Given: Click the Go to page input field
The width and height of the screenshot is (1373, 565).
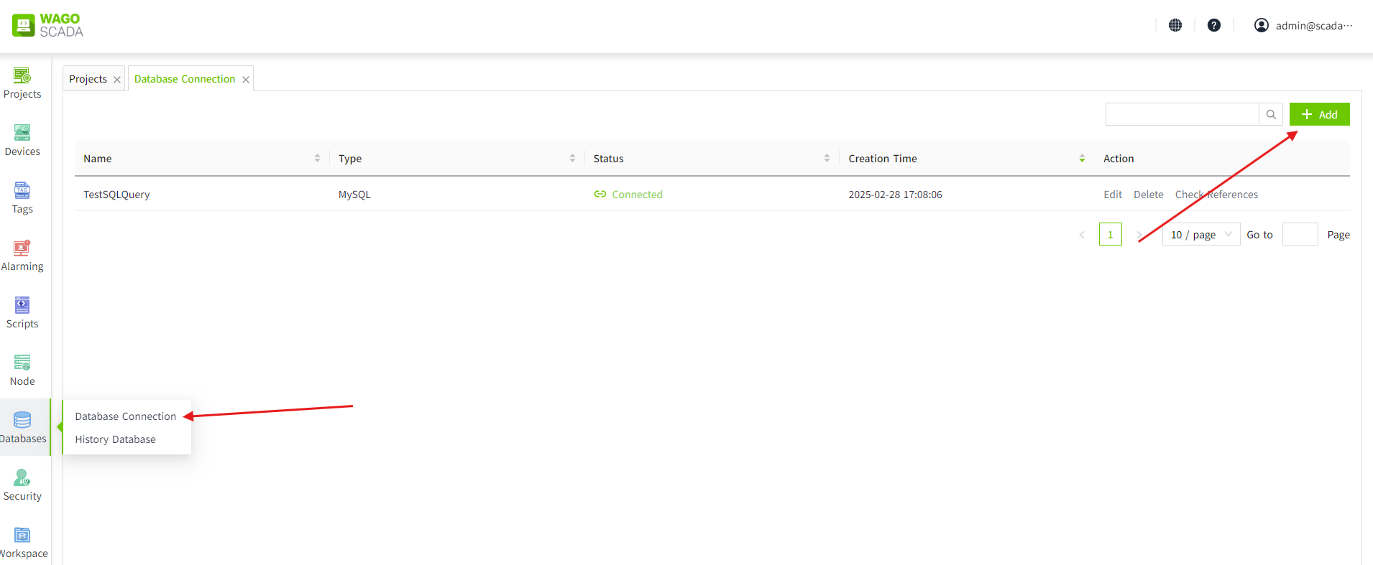Looking at the screenshot, I should click(x=1300, y=235).
